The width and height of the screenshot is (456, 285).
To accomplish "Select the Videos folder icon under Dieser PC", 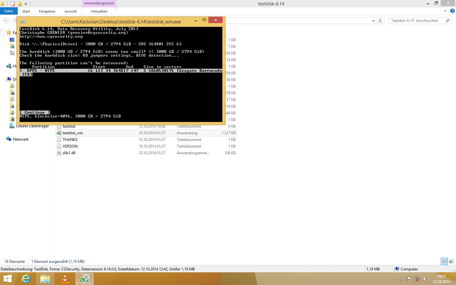I will (12, 119).
